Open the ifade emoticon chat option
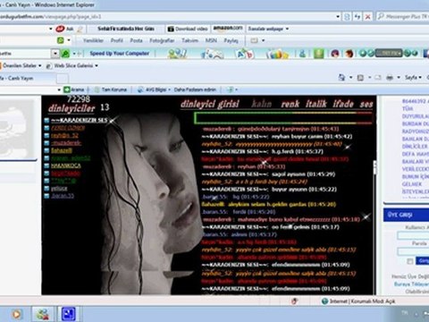 coord(343,104)
